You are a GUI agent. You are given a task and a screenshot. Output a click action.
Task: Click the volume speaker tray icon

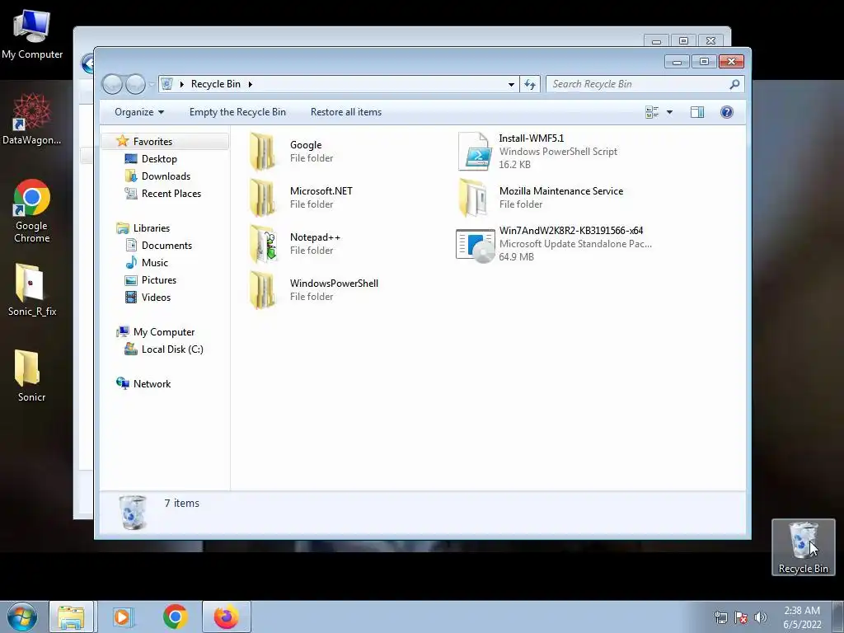(x=760, y=617)
